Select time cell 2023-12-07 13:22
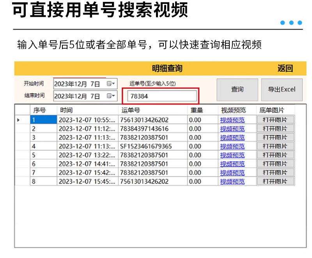312x258 pixels. pyautogui.click(x=88, y=155)
